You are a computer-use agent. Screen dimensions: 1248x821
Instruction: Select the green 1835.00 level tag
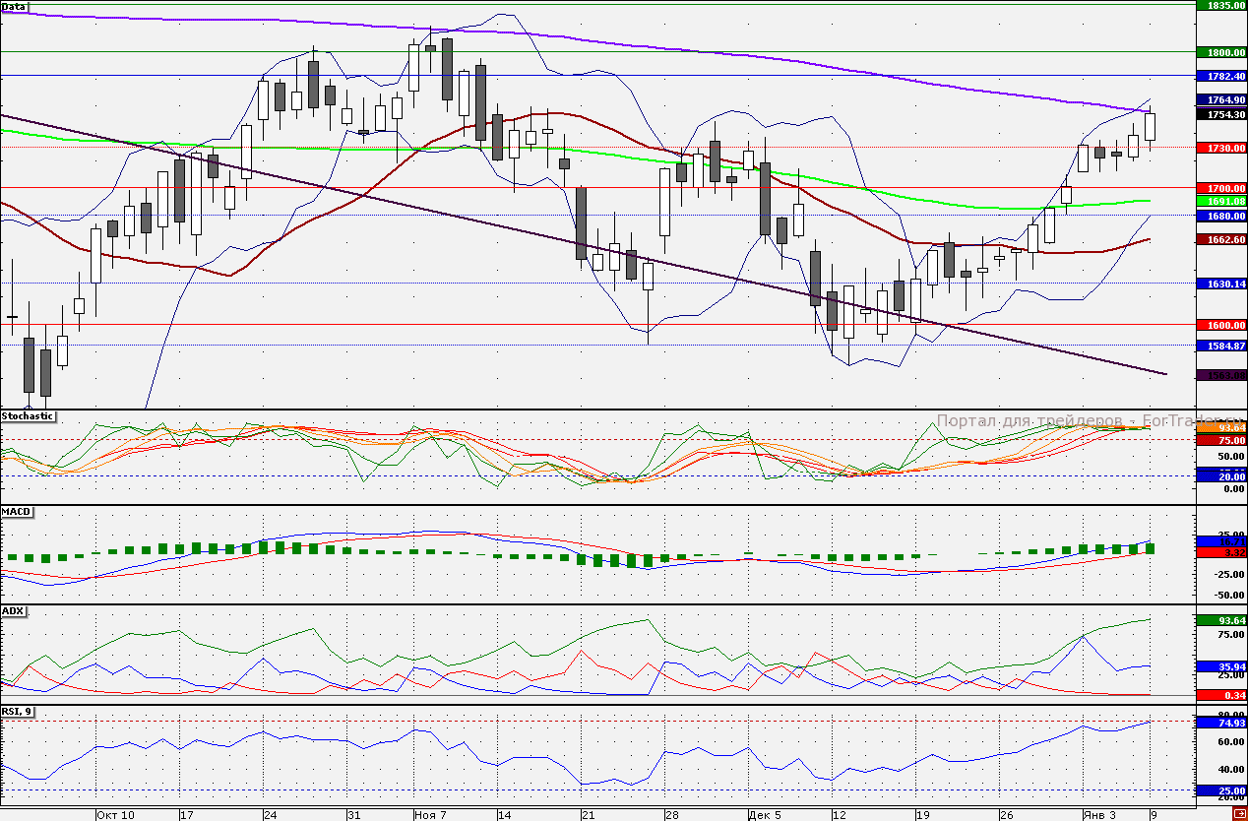[x=1220, y=5]
